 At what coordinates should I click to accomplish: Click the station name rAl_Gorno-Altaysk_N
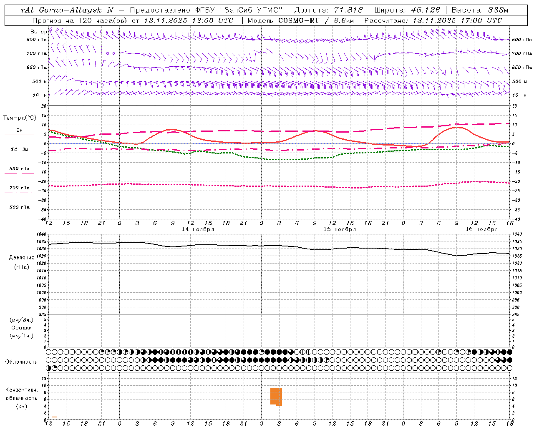67,10
